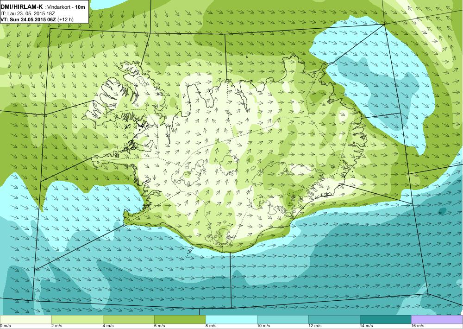Click the pale yellow 0–2 m/s legend swatch

25,319
